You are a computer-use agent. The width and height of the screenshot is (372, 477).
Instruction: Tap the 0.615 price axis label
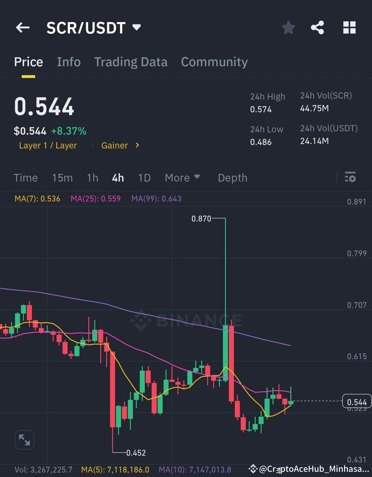[356, 356]
